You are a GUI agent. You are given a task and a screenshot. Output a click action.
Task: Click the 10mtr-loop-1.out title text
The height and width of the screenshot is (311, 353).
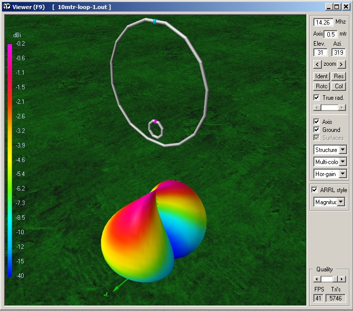[x=82, y=7]
